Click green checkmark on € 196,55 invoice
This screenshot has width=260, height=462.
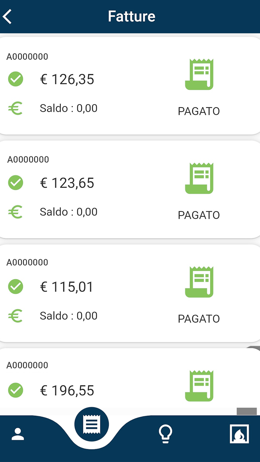click(x=16, y=390)
